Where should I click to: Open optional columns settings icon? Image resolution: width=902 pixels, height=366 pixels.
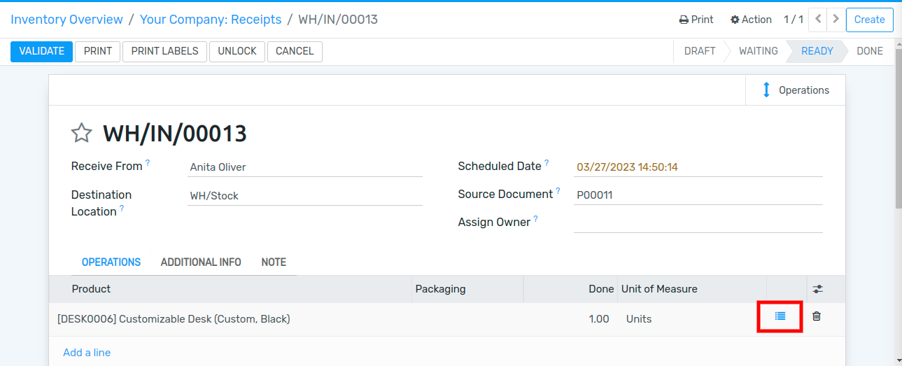(817, 289)
